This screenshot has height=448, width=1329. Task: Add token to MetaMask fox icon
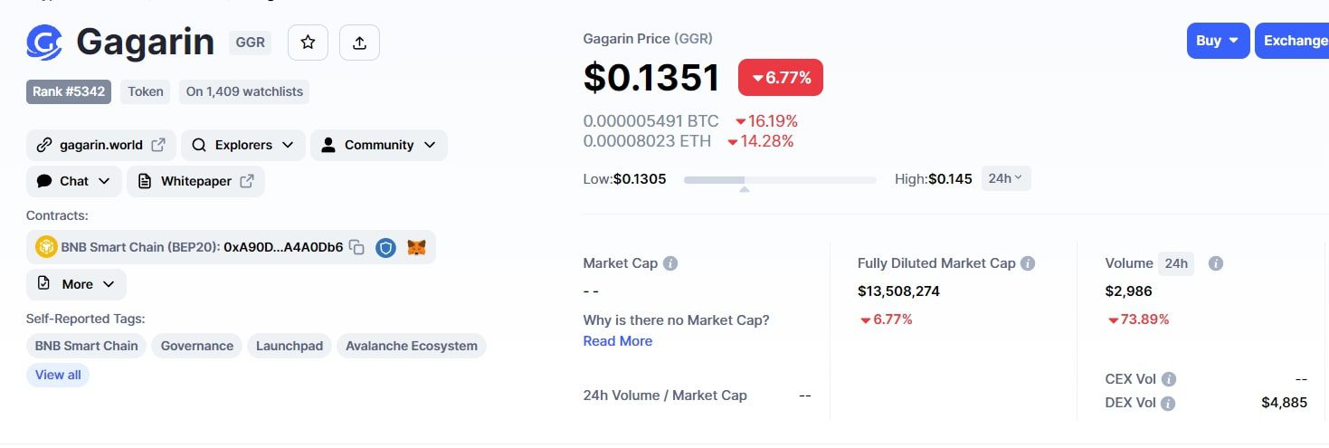[416, 247]
